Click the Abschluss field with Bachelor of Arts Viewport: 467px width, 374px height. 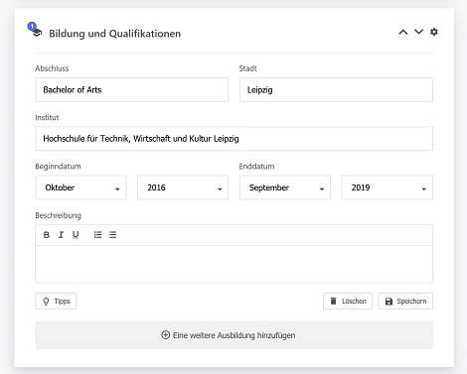(x=132, y=89)
